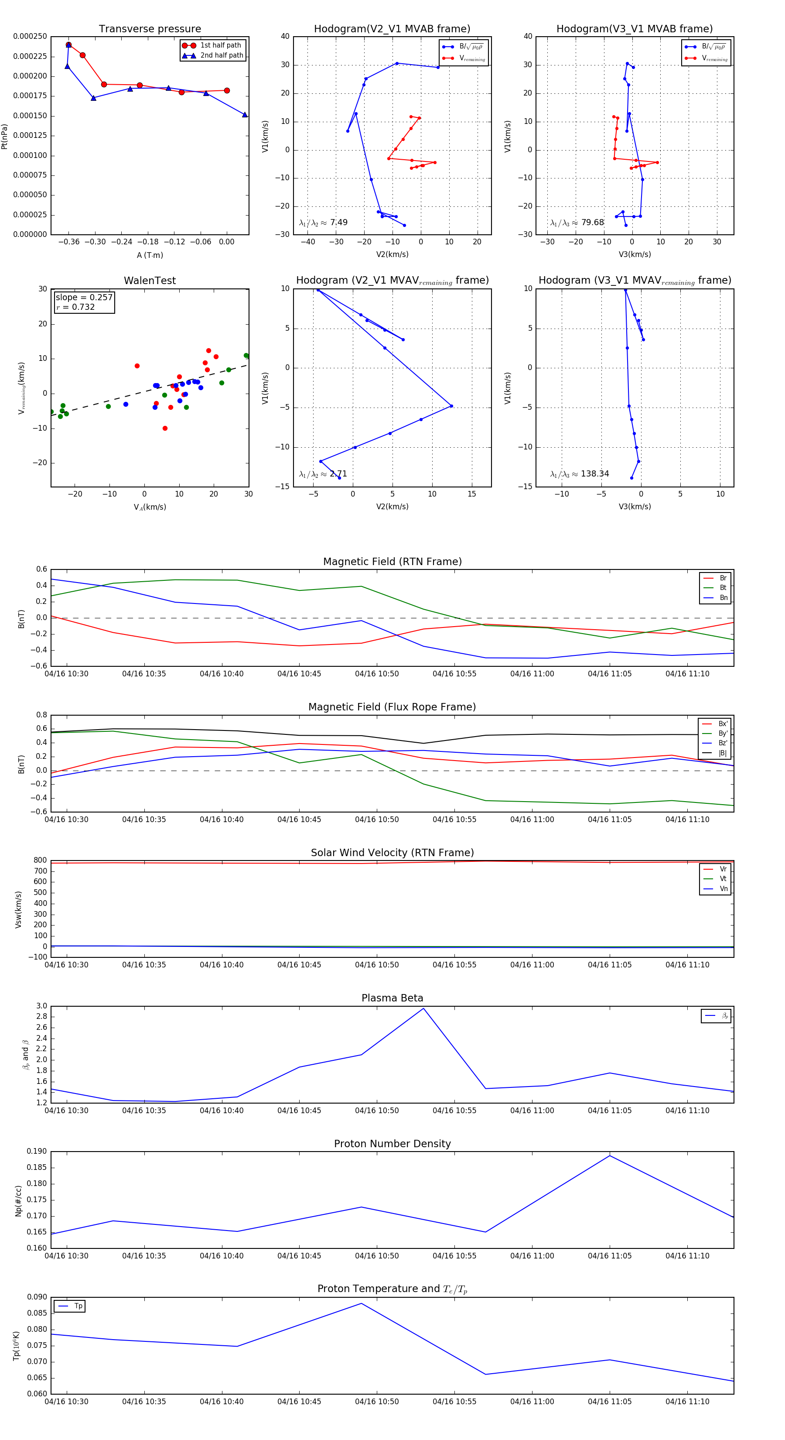The height and width of the screenshot is (1440, 785).
Task: Click the B/√μ0ρ legend entry in V2_V1 MVAB hodogram
Action: pyautogui.click(x=464, y=47)
